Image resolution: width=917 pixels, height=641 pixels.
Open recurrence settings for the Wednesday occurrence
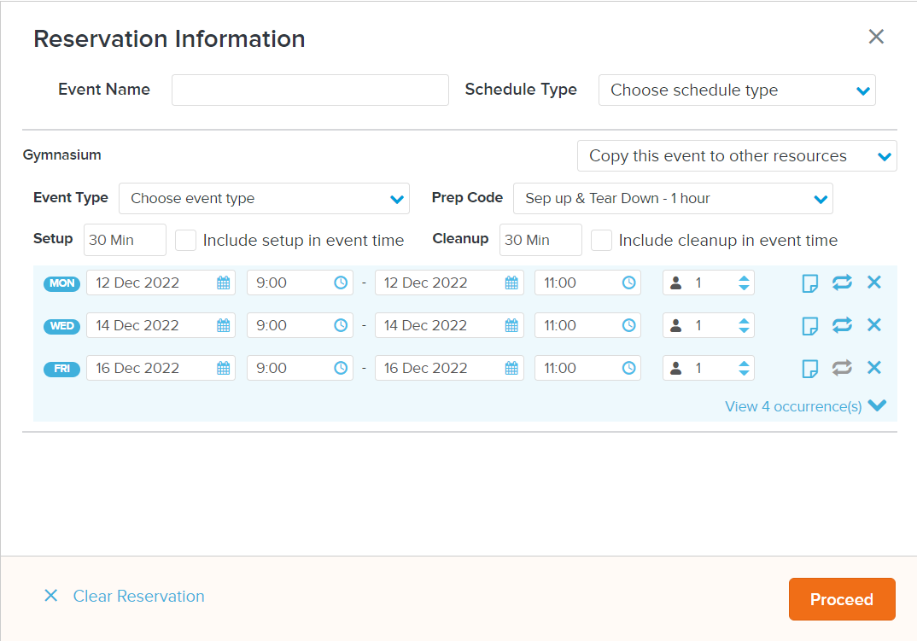coord(842,325)
